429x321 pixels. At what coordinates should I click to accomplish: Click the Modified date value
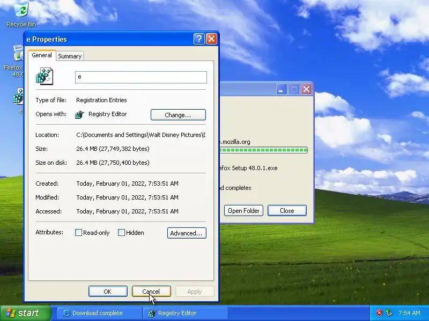click(x=127, y=197)
